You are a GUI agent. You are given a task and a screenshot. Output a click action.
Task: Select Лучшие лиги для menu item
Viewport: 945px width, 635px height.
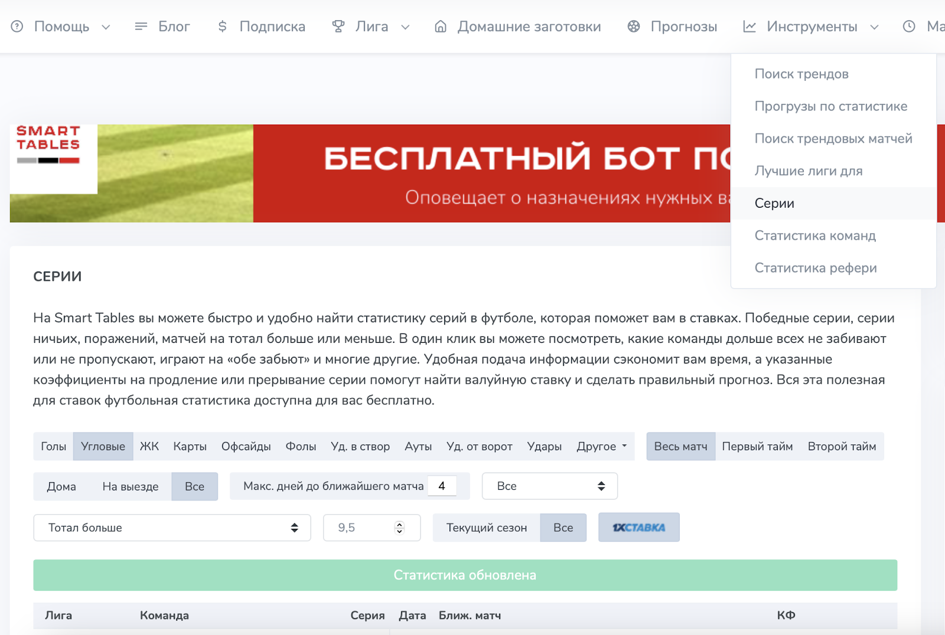[x=833, y=171]
